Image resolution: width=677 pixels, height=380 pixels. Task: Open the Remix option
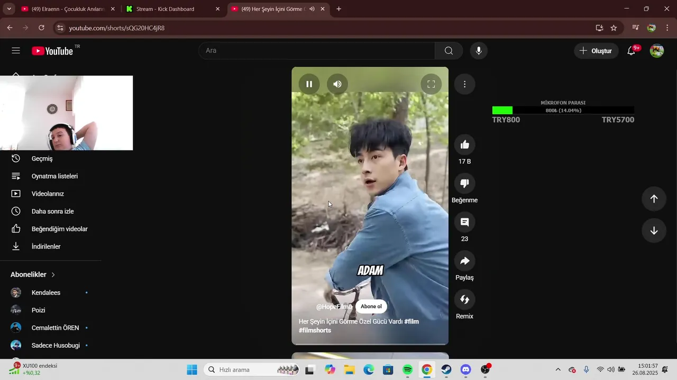point(464,299)
